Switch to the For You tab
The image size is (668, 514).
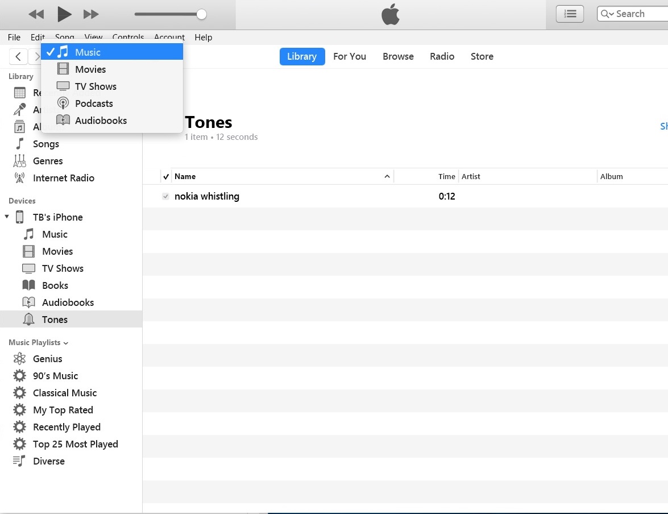349,56
